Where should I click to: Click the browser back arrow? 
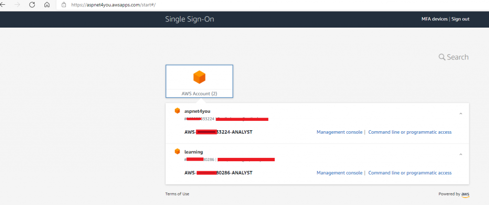click(x=2, y=5)
